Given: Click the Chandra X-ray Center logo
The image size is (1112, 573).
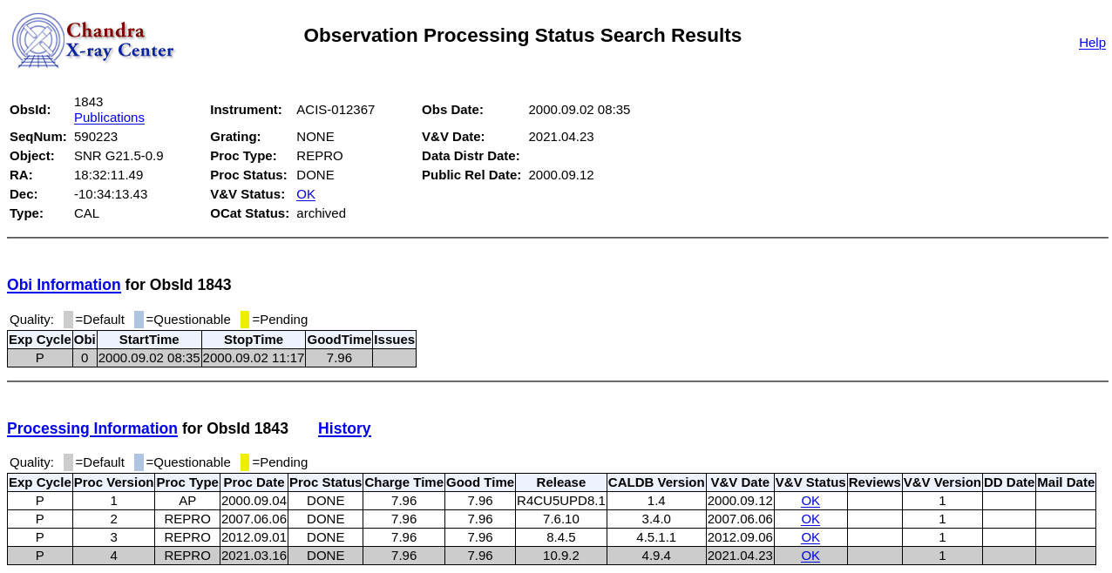Looking at the screenshot, I should [x=92, y=41].
